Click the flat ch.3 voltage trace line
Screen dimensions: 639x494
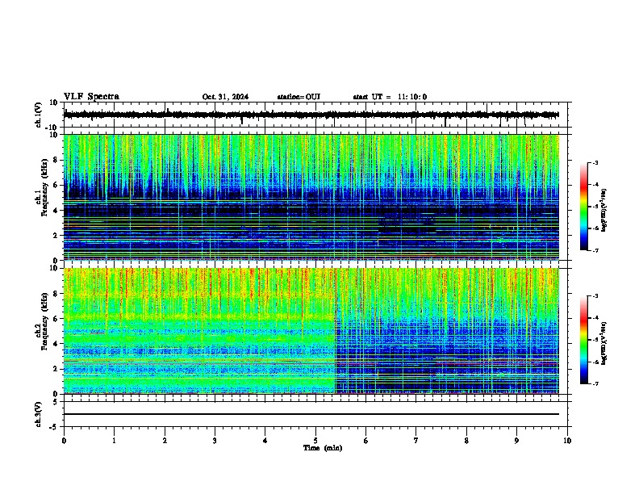tap(311, 414)
